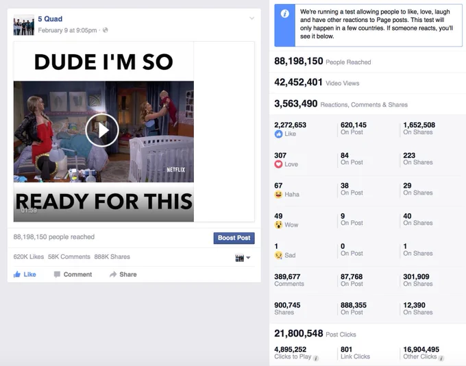Click the Other Clicks info icon

tap(441, 358)
